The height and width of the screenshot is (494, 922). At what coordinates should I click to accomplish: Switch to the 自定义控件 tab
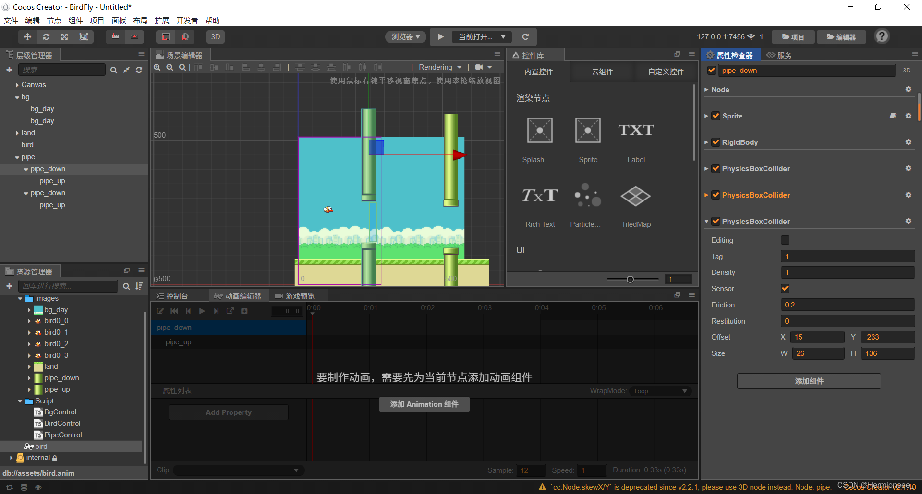coord(666,72)
